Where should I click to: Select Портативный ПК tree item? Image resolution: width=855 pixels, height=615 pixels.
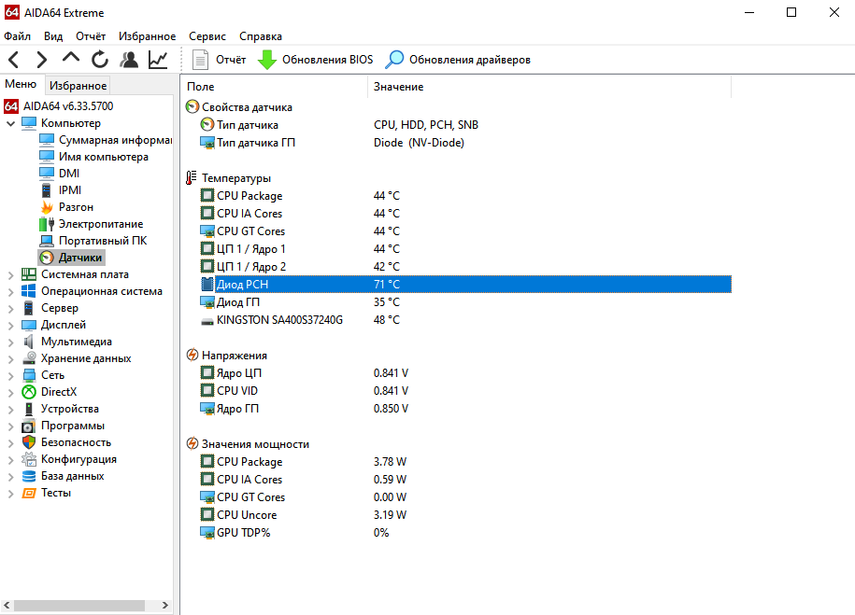point(103,241)
